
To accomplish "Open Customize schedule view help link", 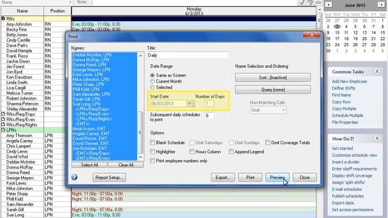I will coord(355,155).
